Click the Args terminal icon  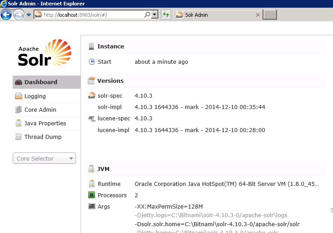coord(92,206)
